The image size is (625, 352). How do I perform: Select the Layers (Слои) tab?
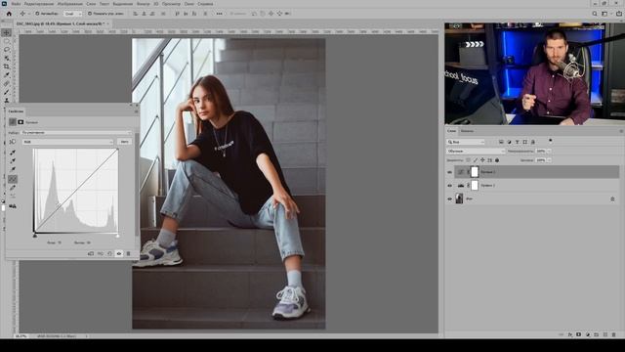coord(451,131)
